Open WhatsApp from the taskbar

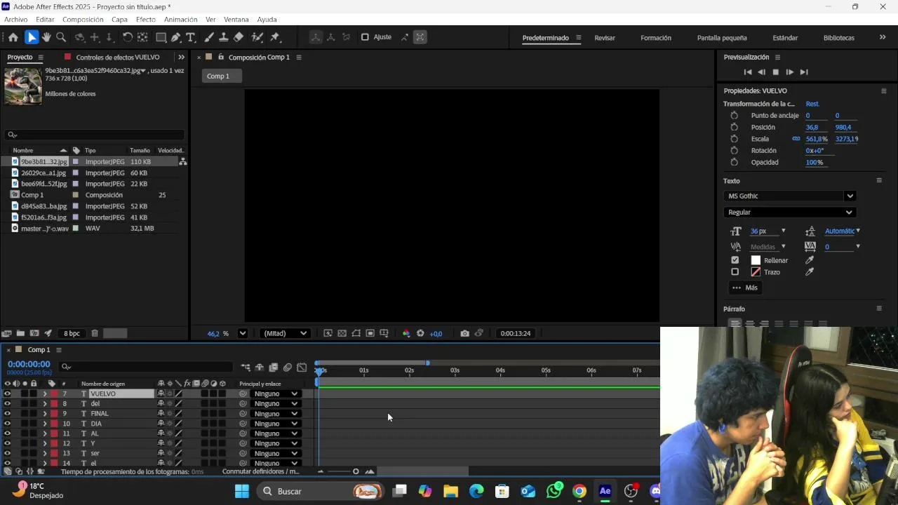click(x=554, y=491)
